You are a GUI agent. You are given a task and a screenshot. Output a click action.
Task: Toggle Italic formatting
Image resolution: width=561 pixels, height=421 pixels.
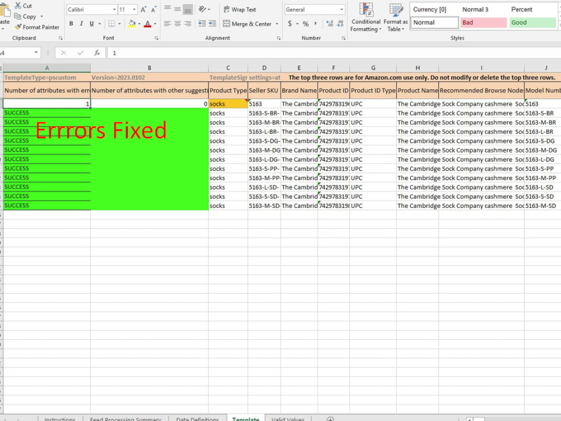(81, 24)
